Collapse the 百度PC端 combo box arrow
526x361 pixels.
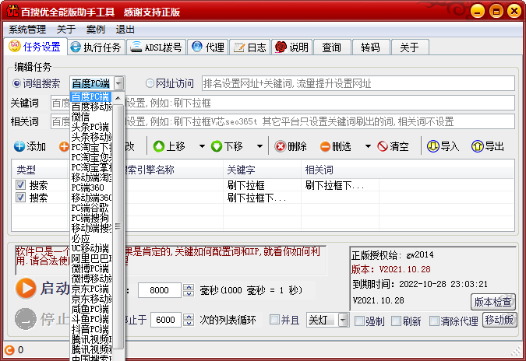coord(118,83)
